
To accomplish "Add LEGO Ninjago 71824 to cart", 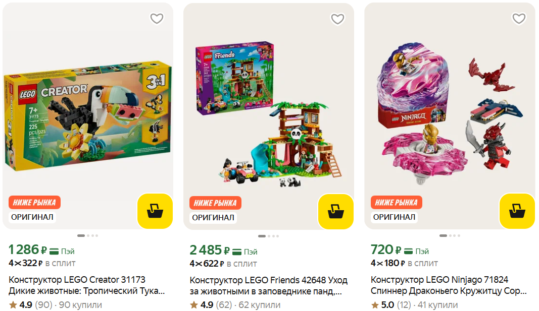I will pos(517,211).
